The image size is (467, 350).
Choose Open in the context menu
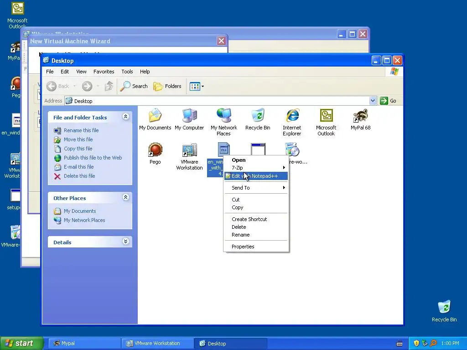pos(256,160)
